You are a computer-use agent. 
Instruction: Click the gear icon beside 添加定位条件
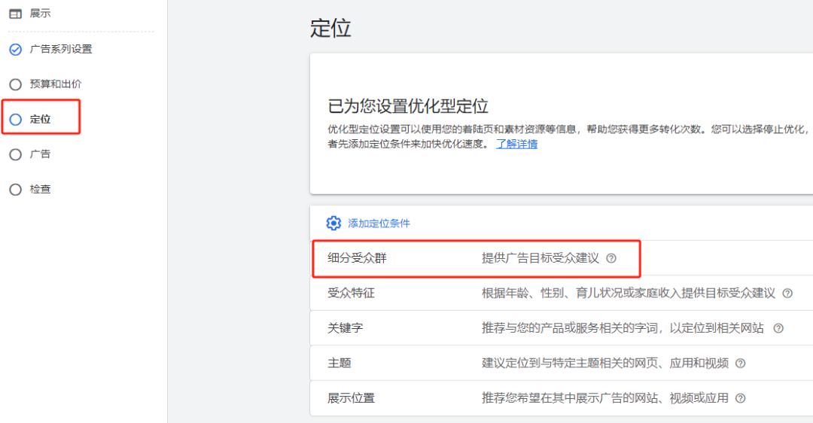(x=333, y=224)
